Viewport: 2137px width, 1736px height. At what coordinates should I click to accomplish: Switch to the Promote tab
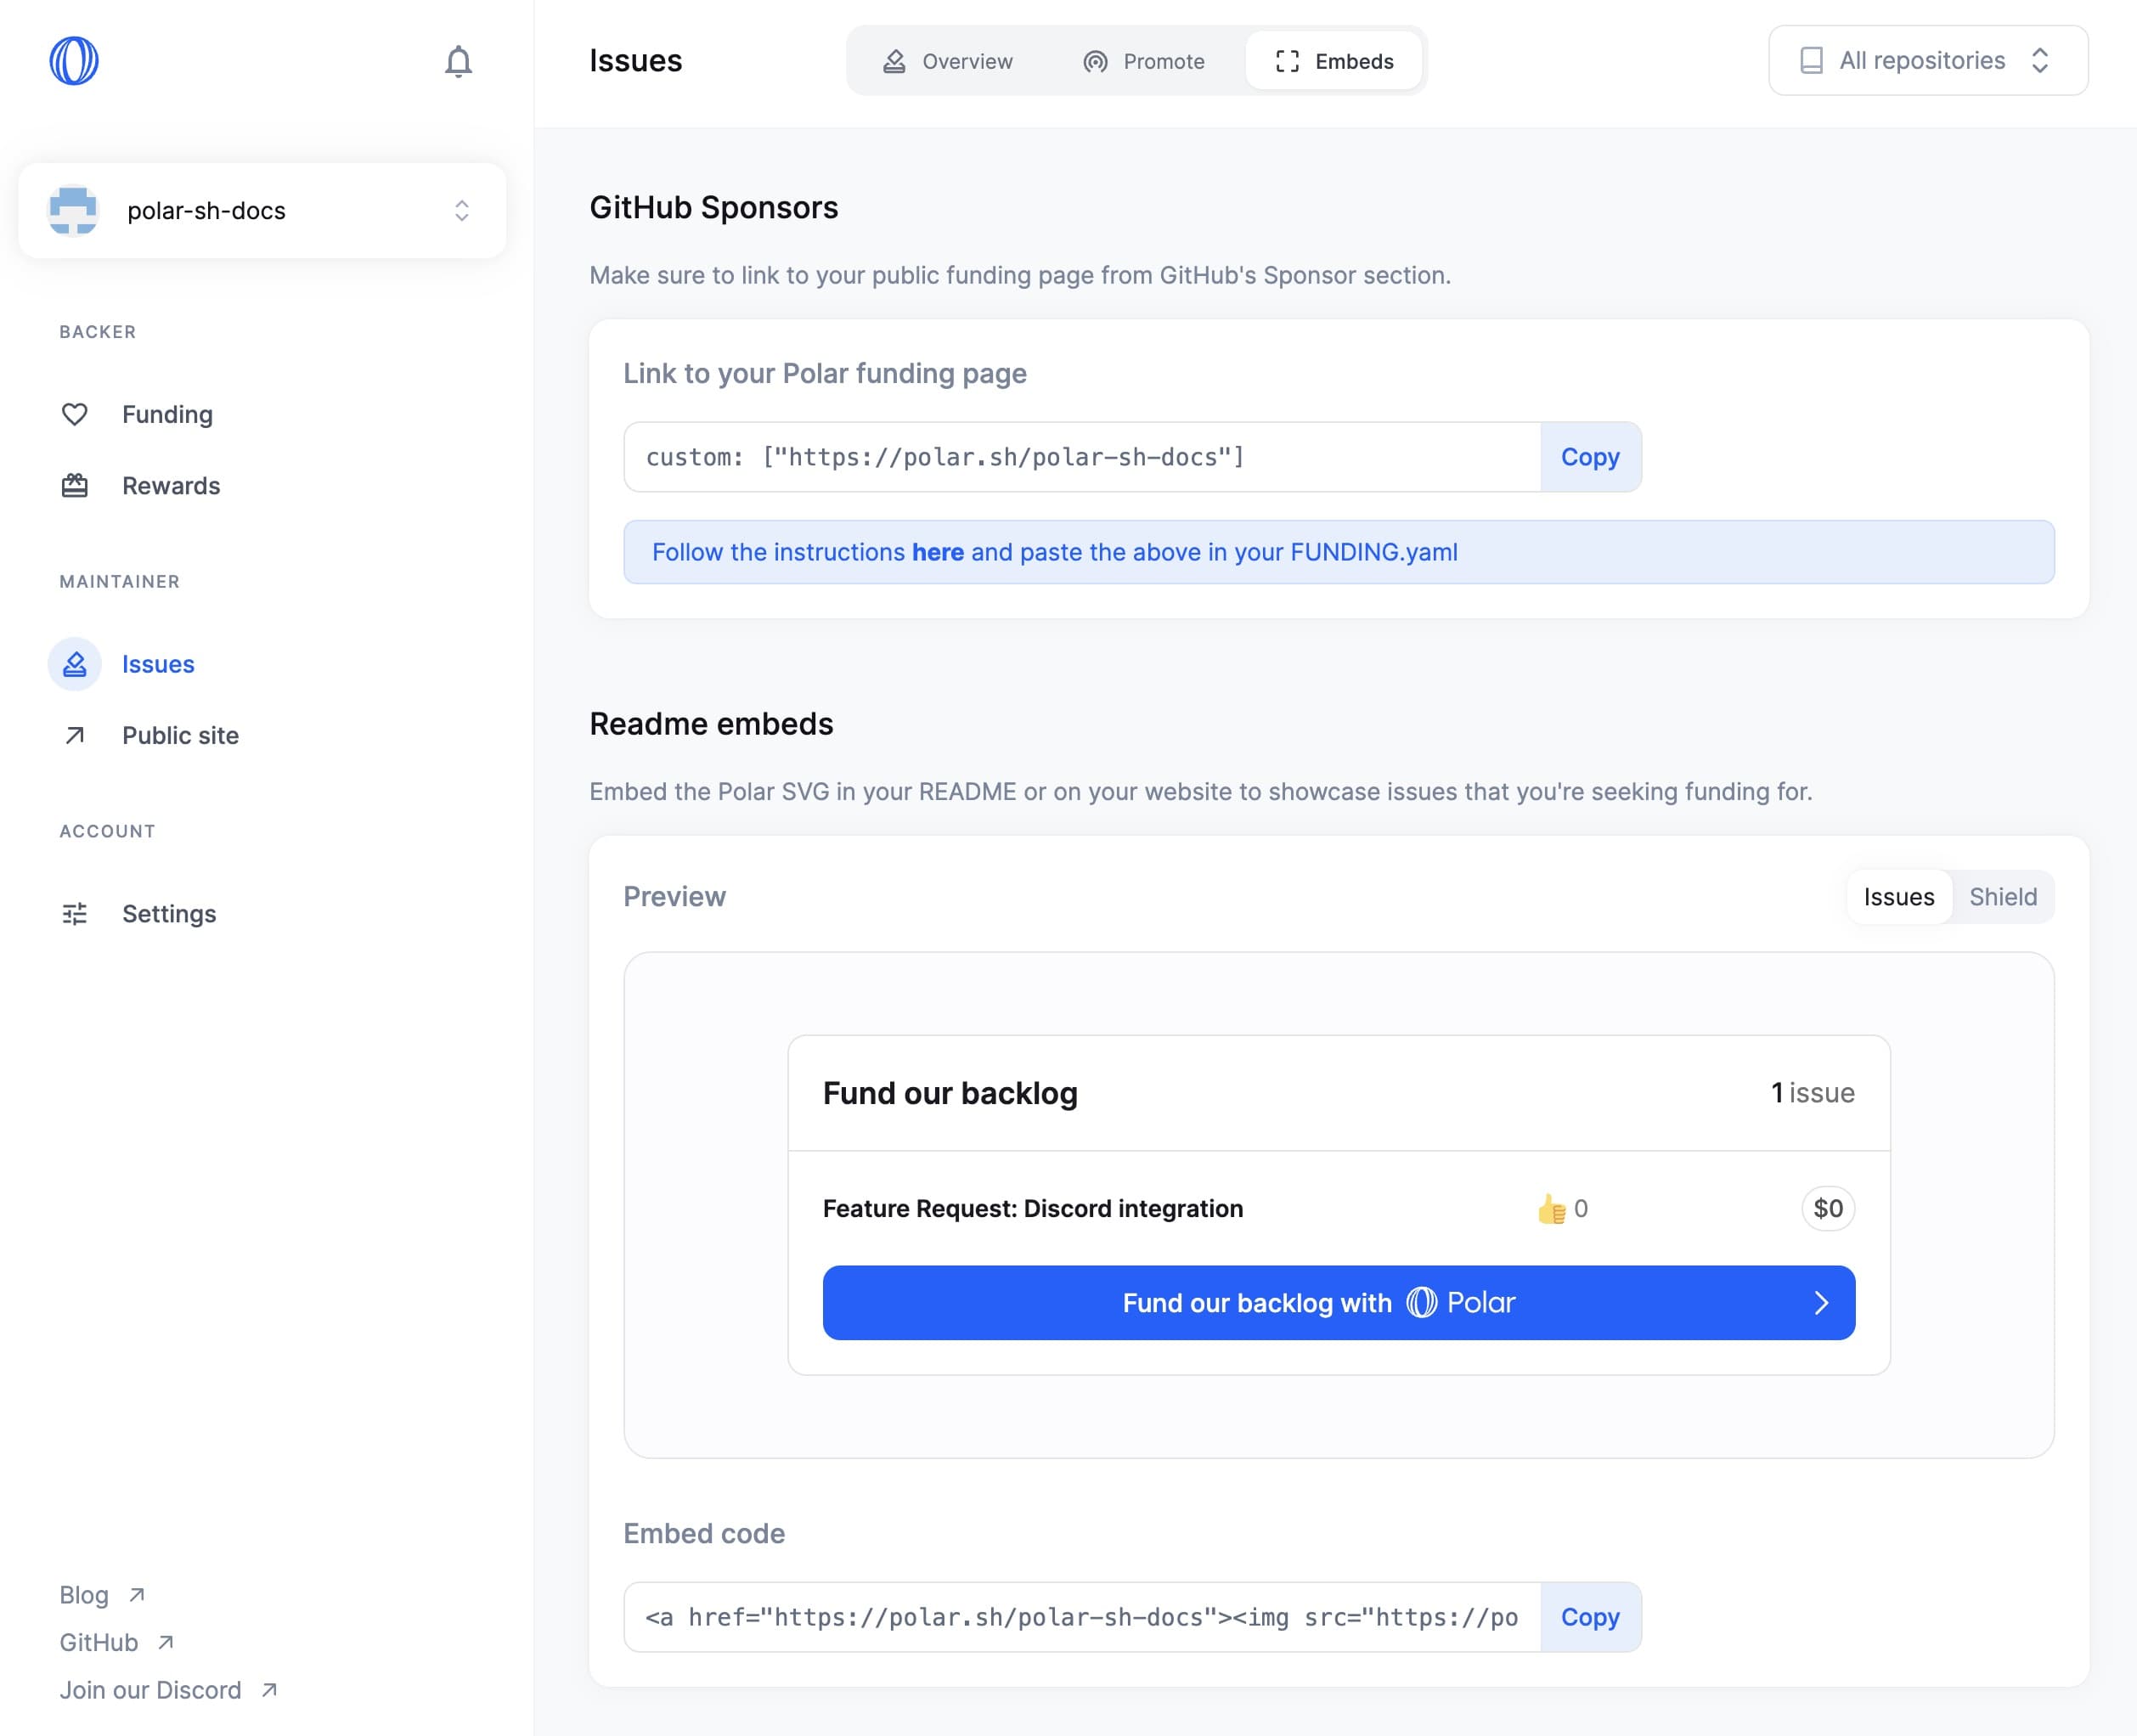tap(1144, 61)
